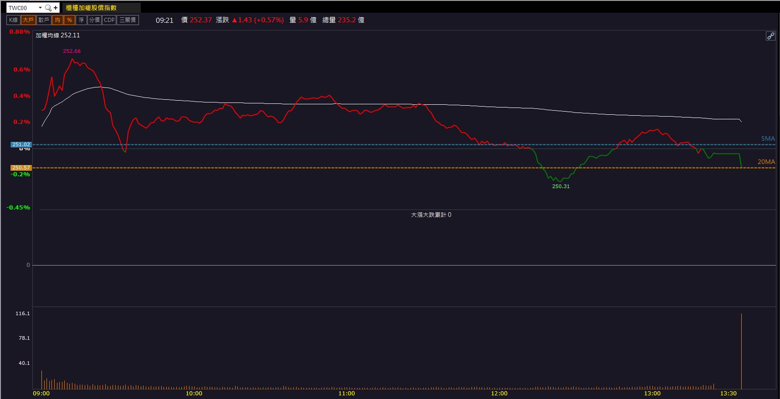Screen dimensions: 780x399
Task: Click the 20MA price tag 250.57
Action: click(x=21, y=168)
